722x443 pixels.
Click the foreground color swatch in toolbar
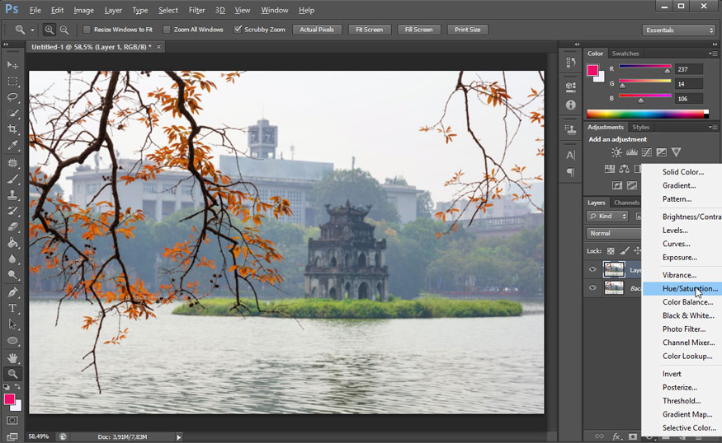click(10, 399)
